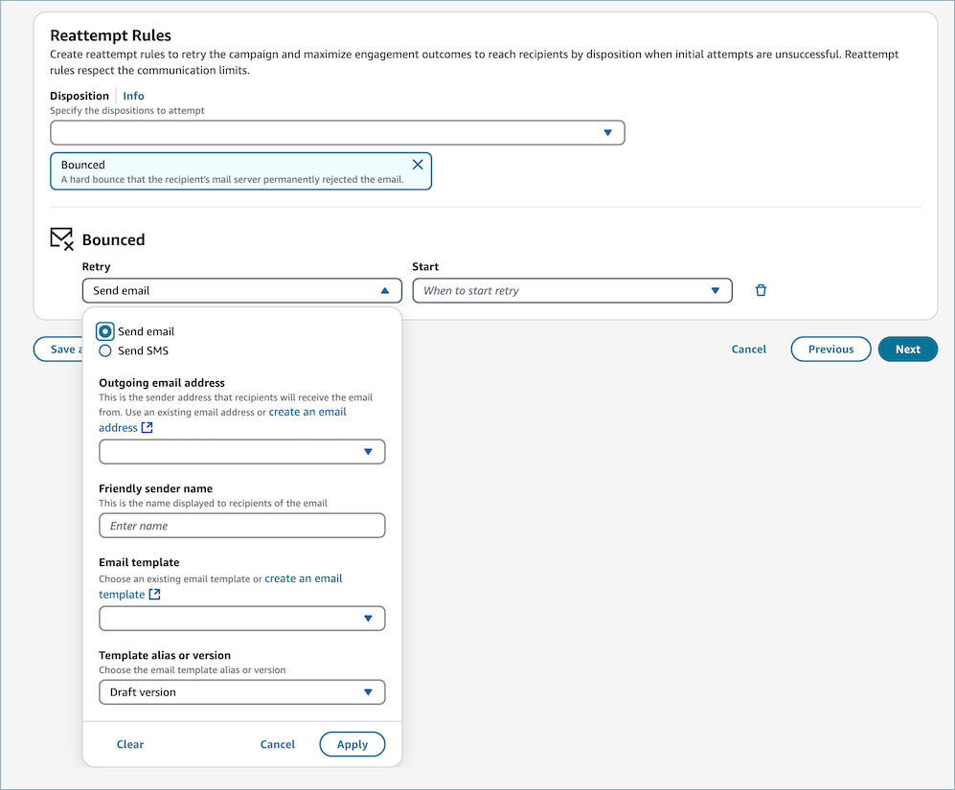The width and height of the screenshot is (955, 790).
Task: Click the bounced envelope icon beside Bounced heading
Action: (x=61, y=237)
